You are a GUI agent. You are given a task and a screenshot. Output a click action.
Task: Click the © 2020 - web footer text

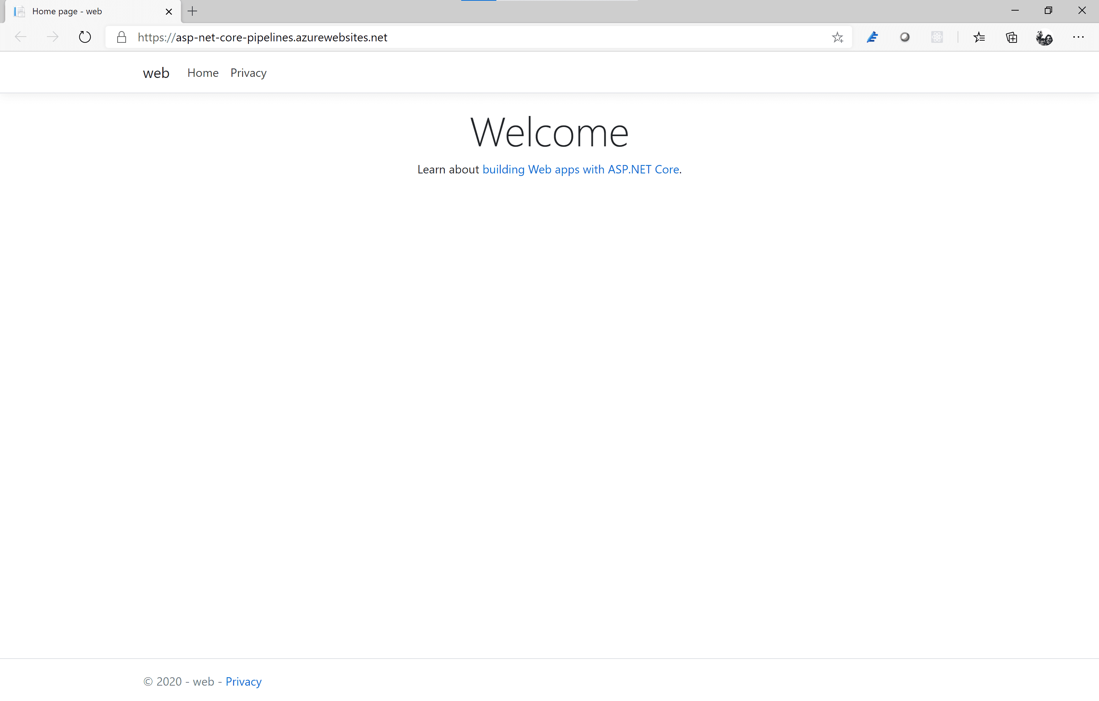tap(179, 681)
